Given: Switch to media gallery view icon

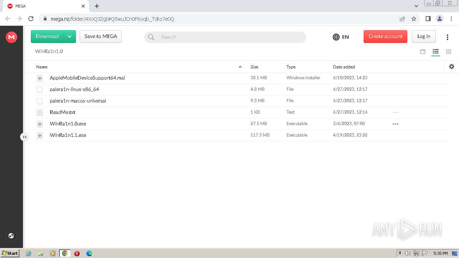Looking at the screenshot, I should 423,52.
